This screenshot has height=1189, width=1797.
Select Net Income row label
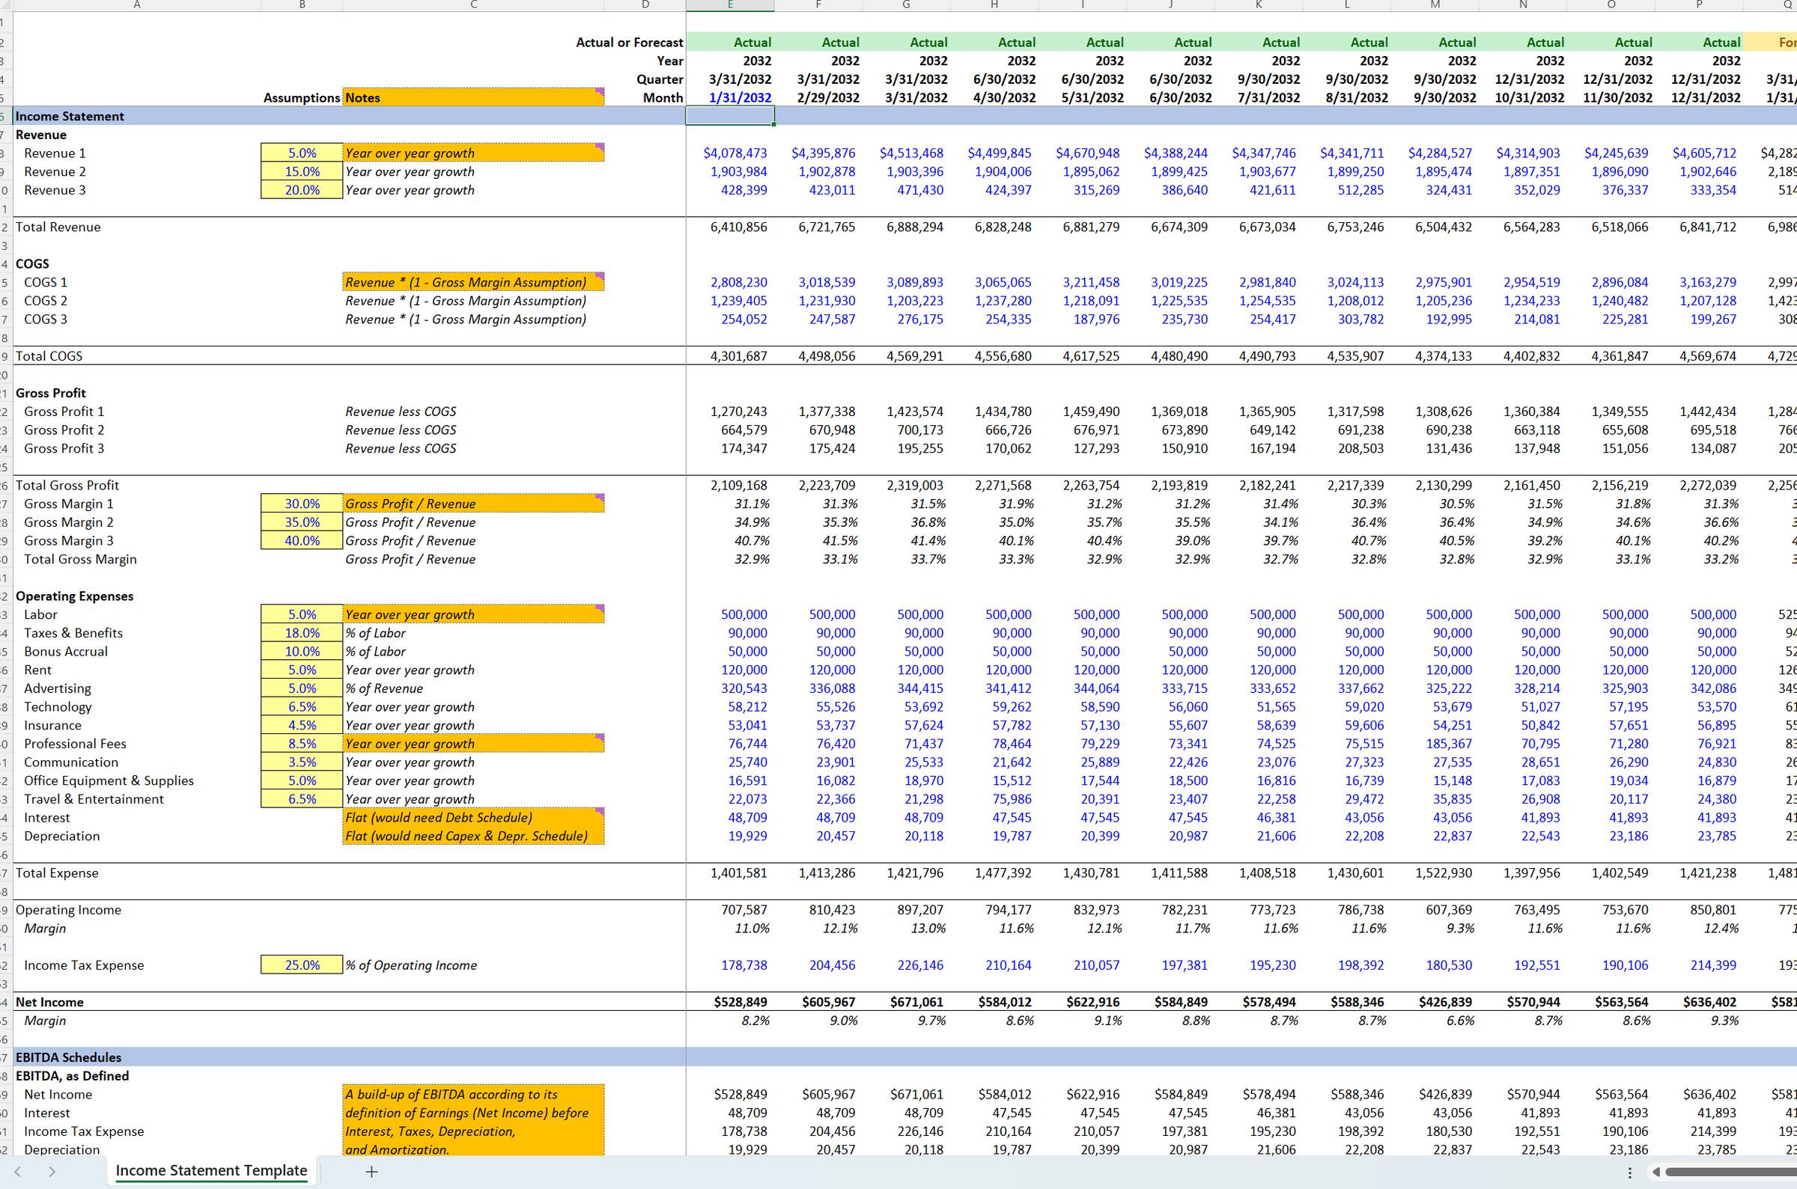(x=49, y=1003)
